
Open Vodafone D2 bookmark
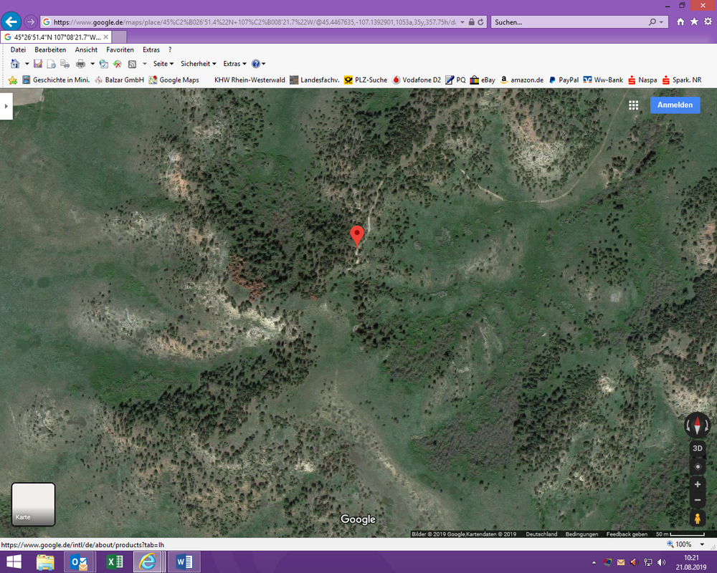[x=416, y=80]
